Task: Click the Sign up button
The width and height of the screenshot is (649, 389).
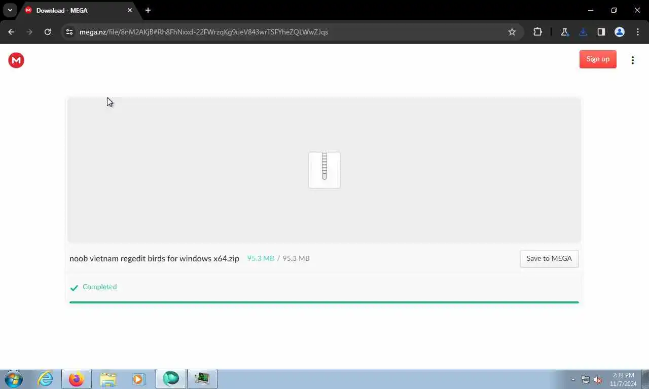Action: (598, 59)
